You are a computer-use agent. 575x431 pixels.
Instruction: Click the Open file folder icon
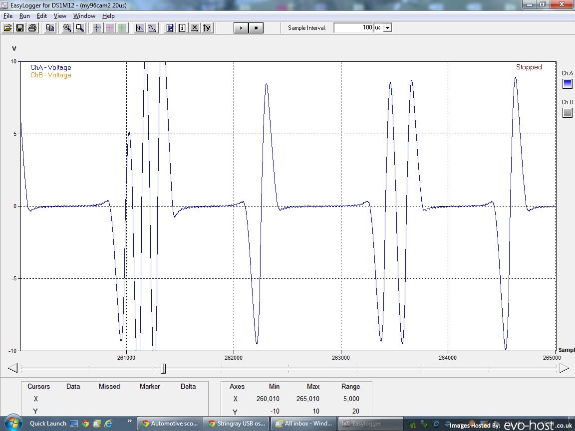tap(7, 28)
